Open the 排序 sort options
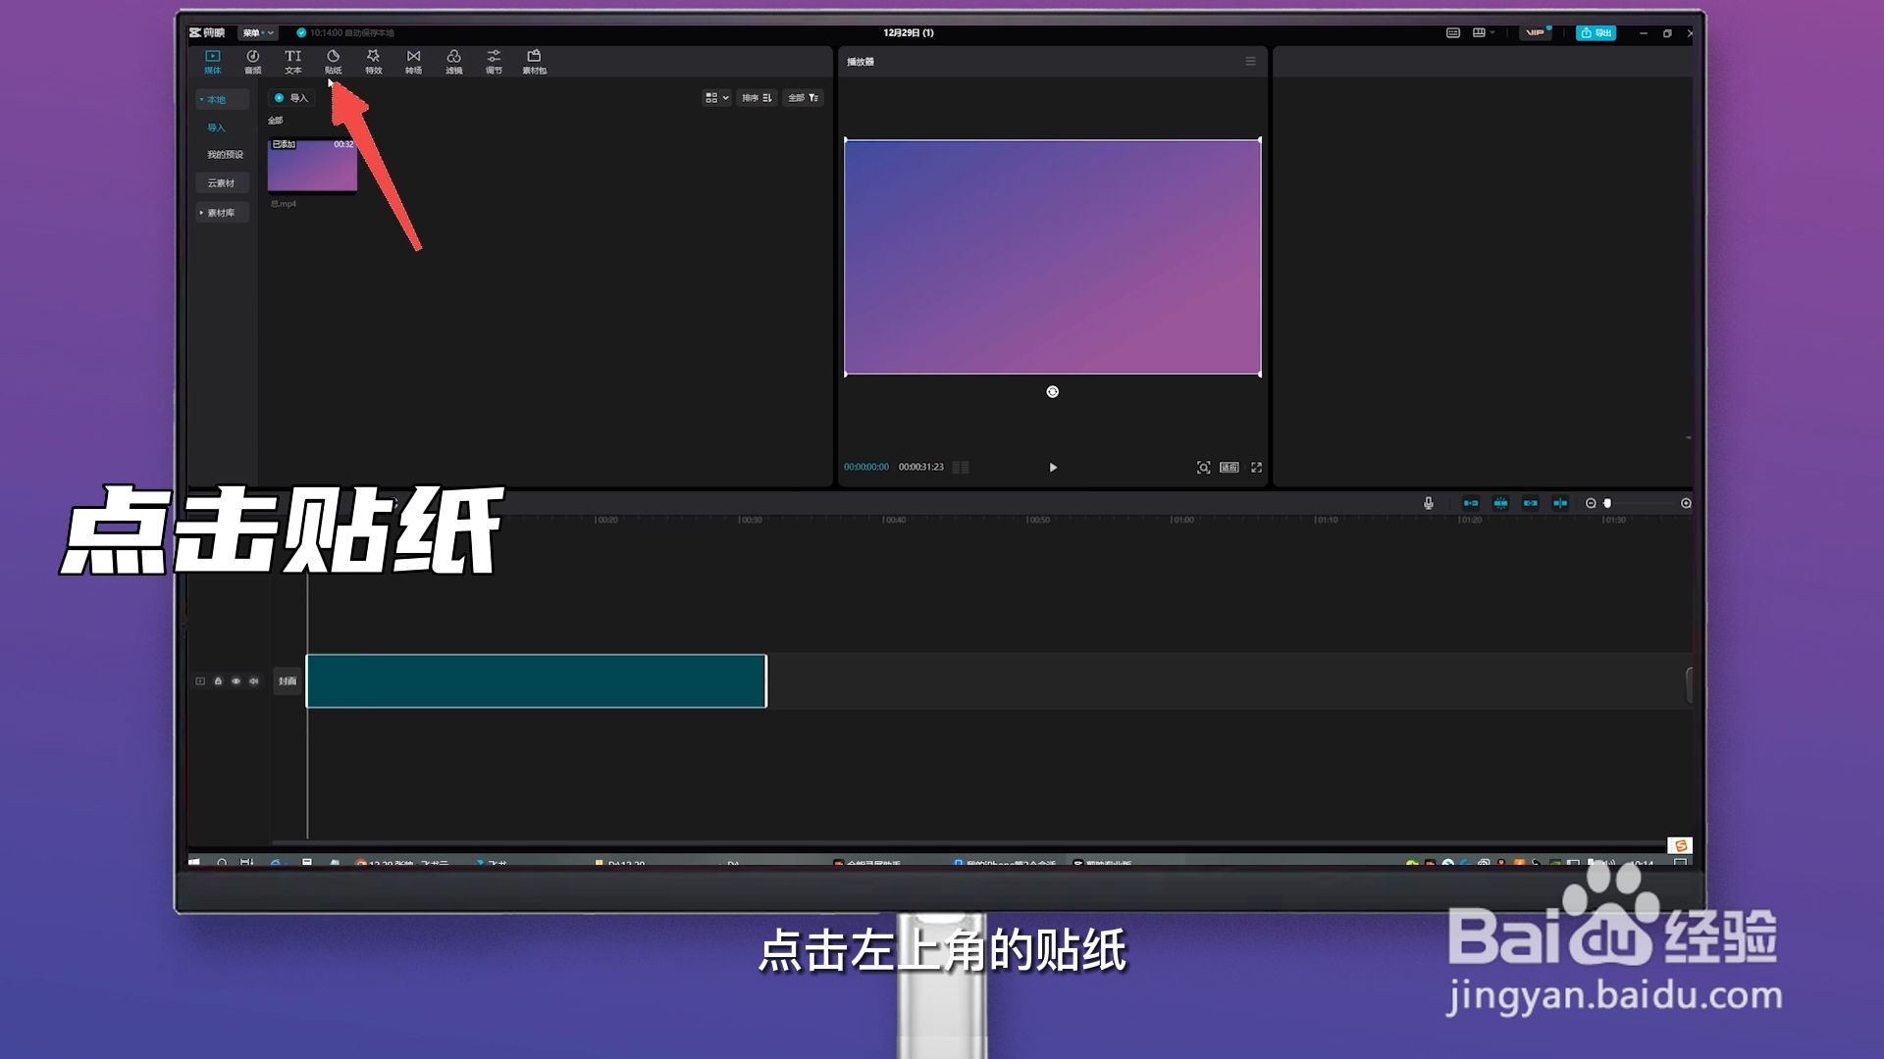The height and width of the screenshot is (1059, 1884). coord(757,97)
